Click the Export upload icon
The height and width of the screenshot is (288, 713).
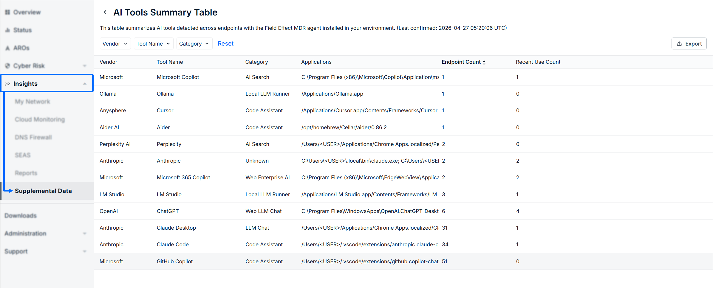(x=679, y=44)
